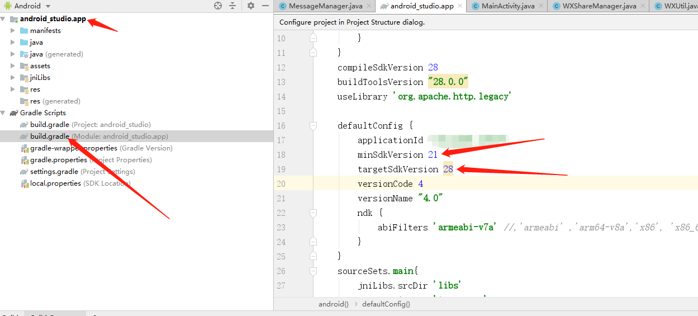Fold the sourceSets.main block on line 26
This screenshot has height=316, width=698.
[313, 271]
